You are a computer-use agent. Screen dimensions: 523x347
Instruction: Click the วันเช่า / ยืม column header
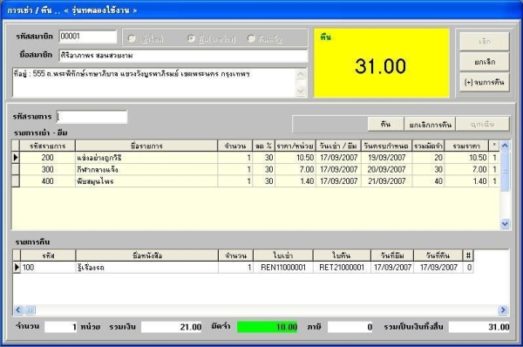coord(338,146)
